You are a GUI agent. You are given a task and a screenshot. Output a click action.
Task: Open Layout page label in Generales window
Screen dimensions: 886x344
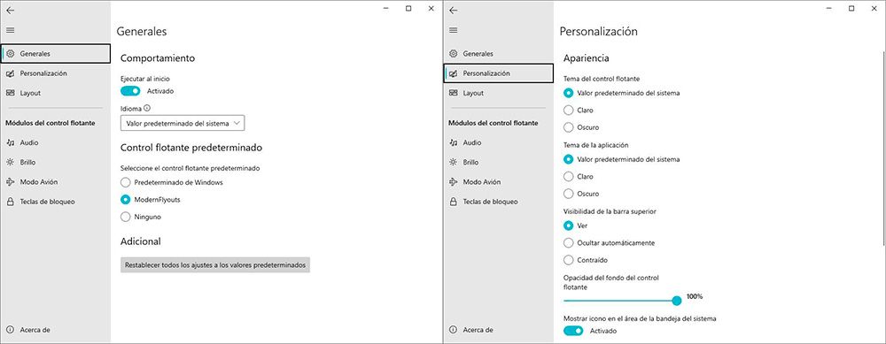tap(30, 93)
